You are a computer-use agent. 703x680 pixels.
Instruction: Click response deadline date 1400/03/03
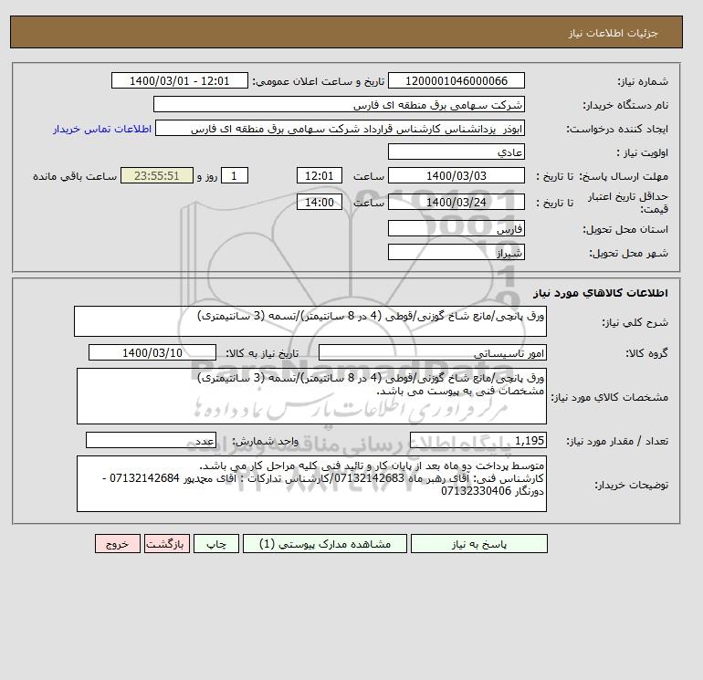(x=456, y=176)
